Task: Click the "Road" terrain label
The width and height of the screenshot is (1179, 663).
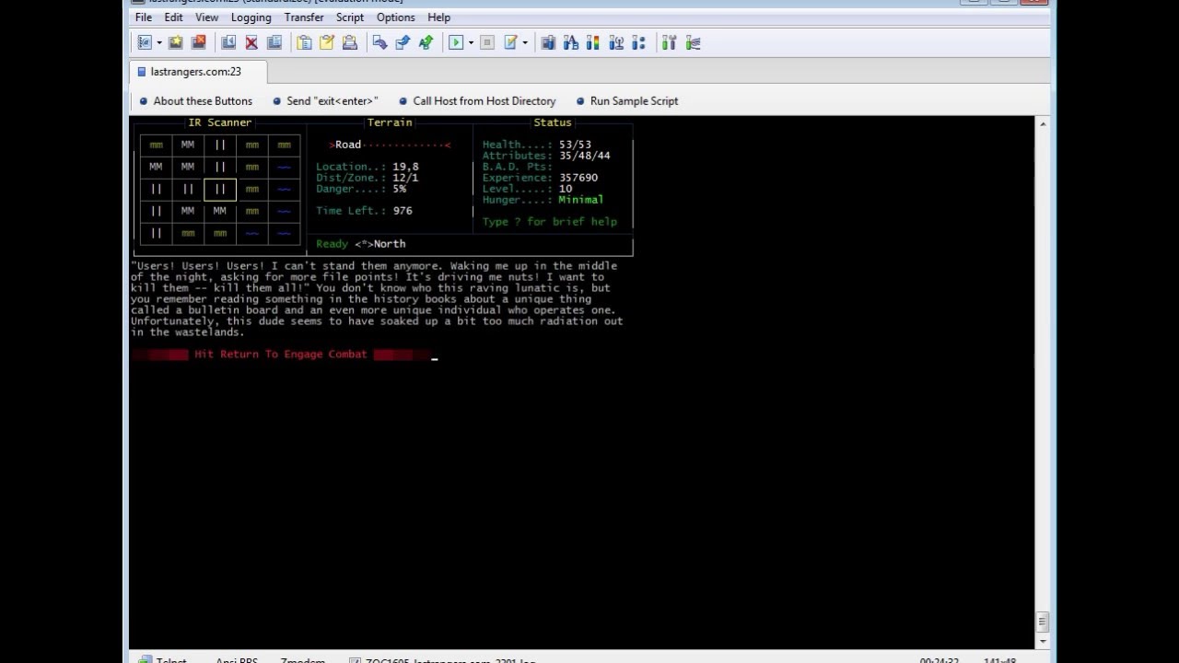Action: [x=348, y=145]
